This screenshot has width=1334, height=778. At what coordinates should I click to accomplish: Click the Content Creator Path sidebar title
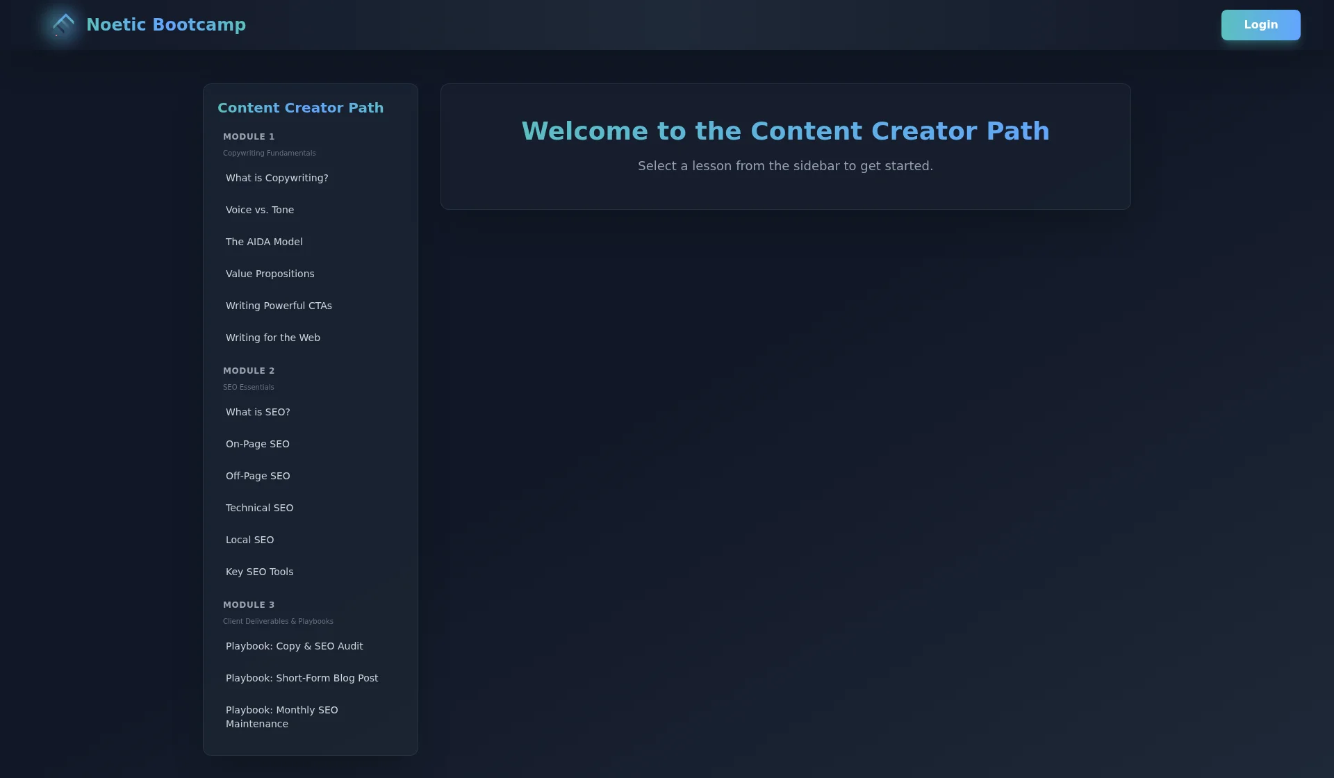(300, 108)
